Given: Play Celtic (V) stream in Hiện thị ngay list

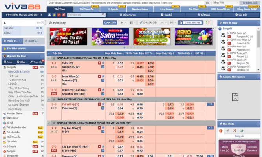Looking at the screenshot, I should (229, 37).
